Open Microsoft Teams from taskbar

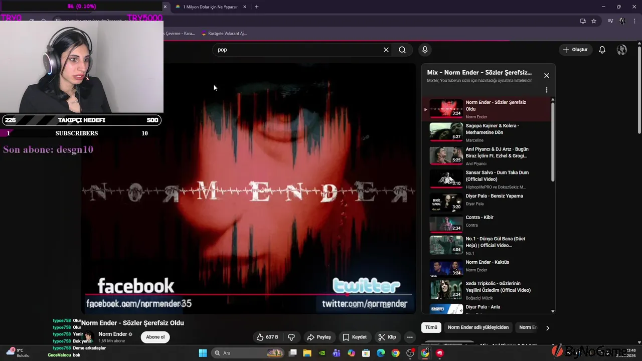[337, 353]
